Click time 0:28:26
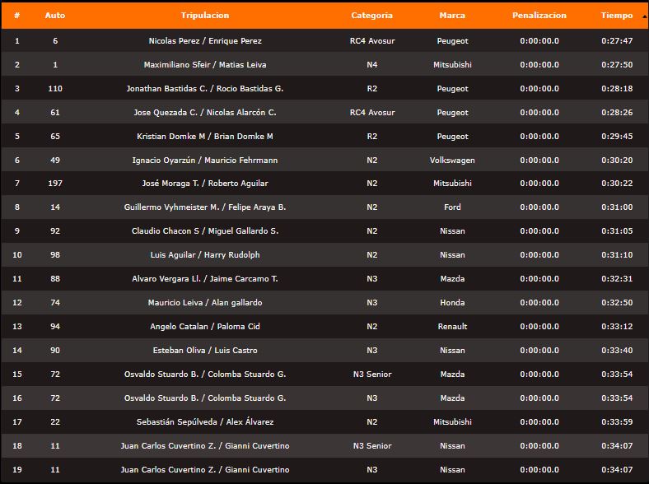This screenshot has width=649, height=484. (617, 113)
